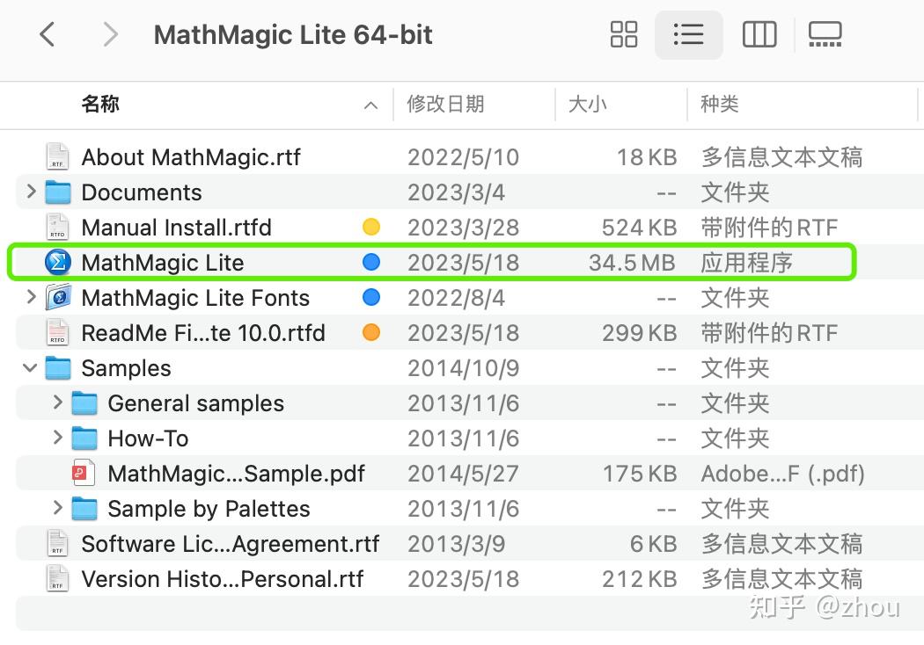924x645 pixels.
Task: Click the How-To folder icon
Action: pyautogui.click(x=84, y=438)
